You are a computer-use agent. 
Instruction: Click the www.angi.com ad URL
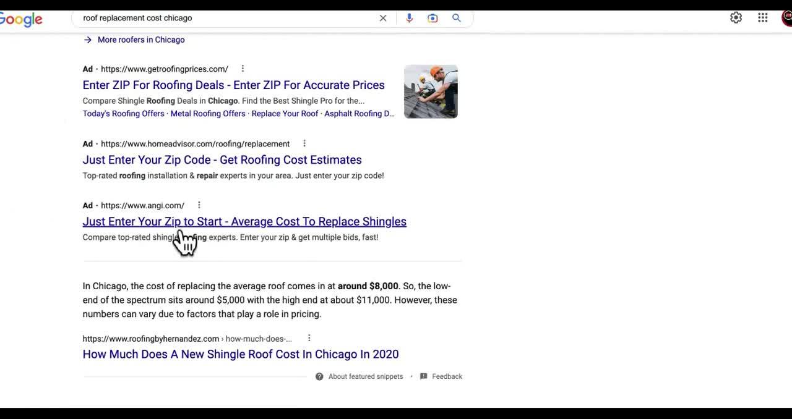pos(143,205)
